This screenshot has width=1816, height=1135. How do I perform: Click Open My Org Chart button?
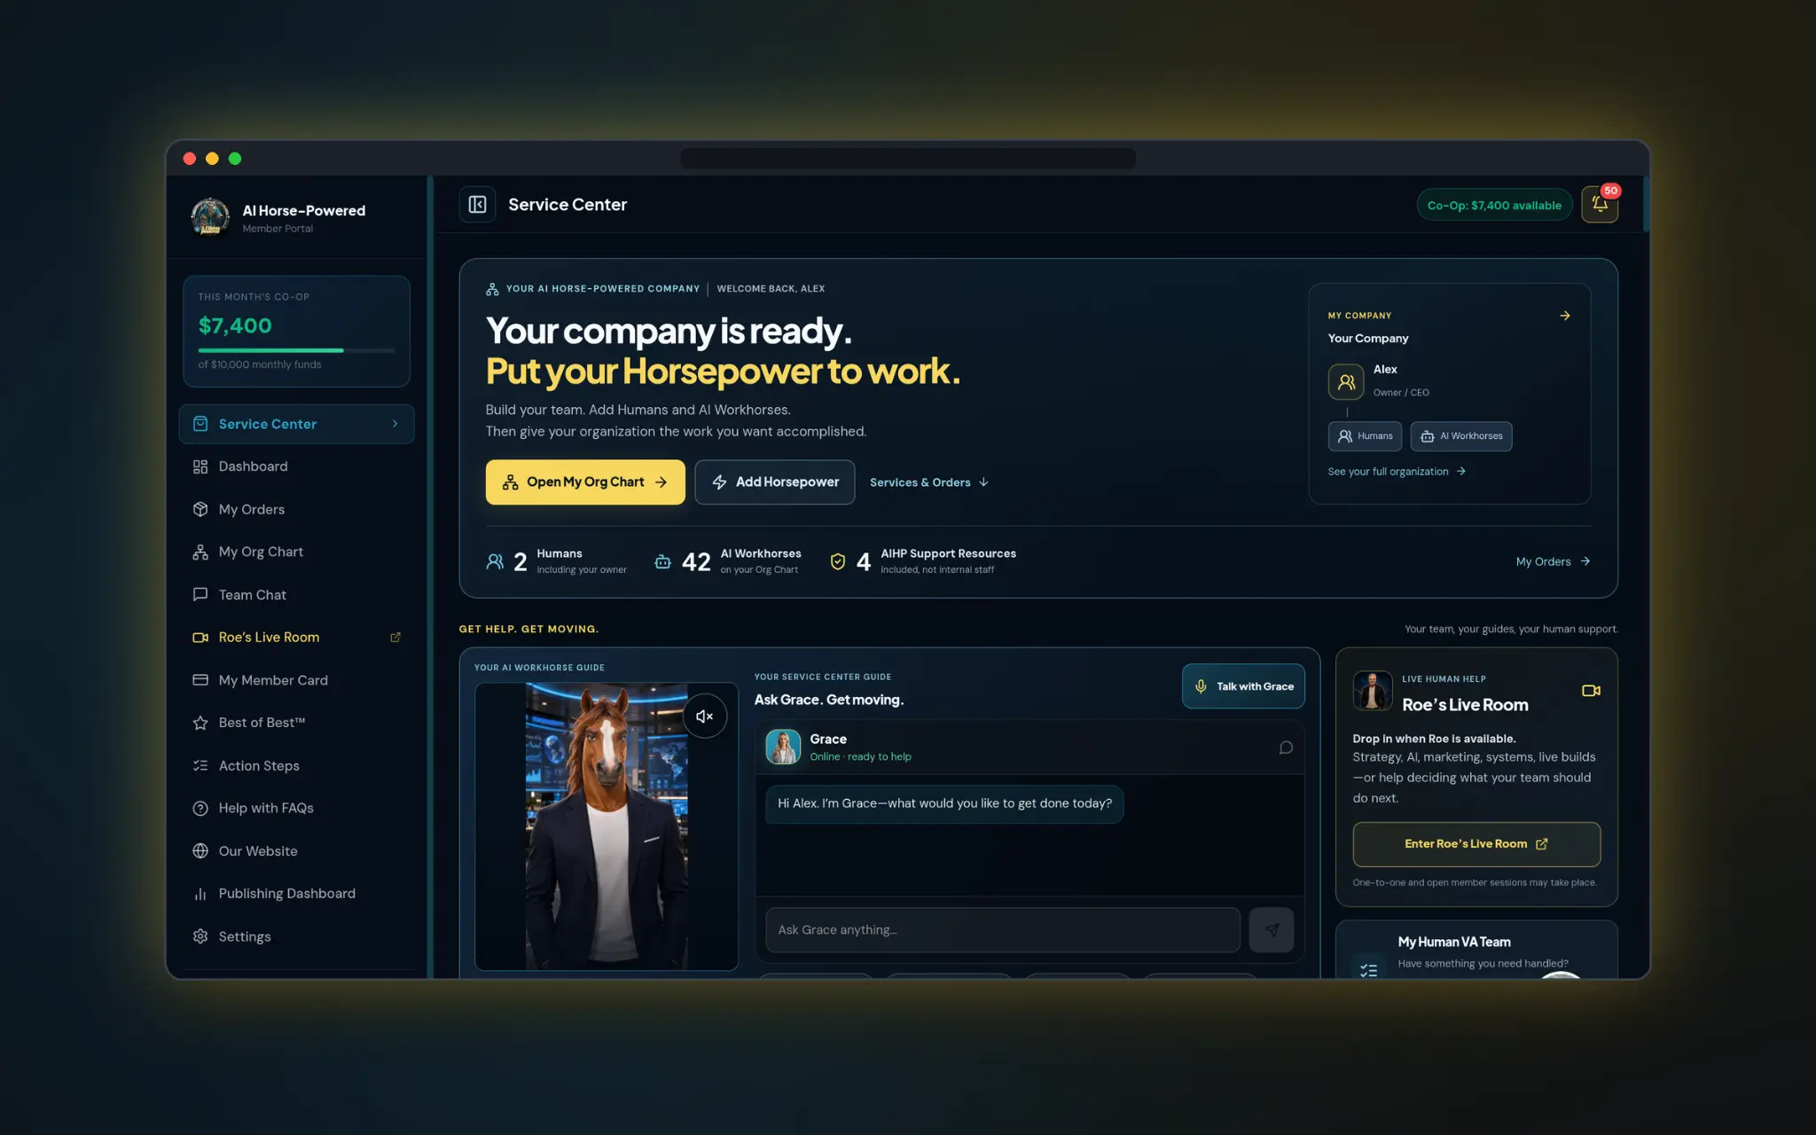point(585,482)
